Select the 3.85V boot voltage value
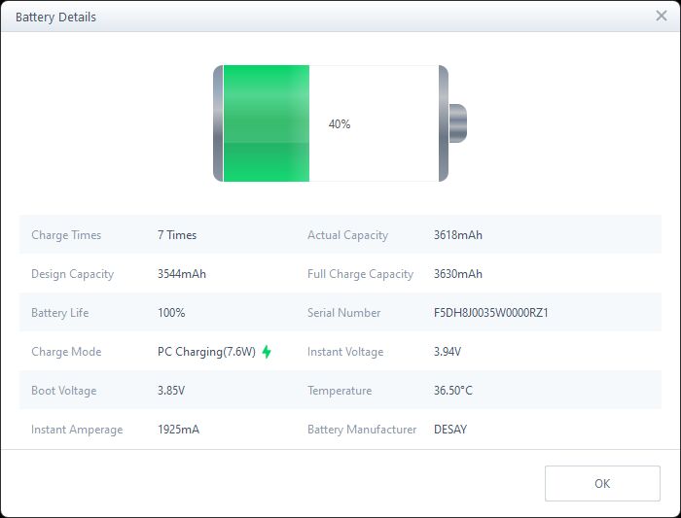This screenshot has height=518, width=681. (x=171, y=391)
